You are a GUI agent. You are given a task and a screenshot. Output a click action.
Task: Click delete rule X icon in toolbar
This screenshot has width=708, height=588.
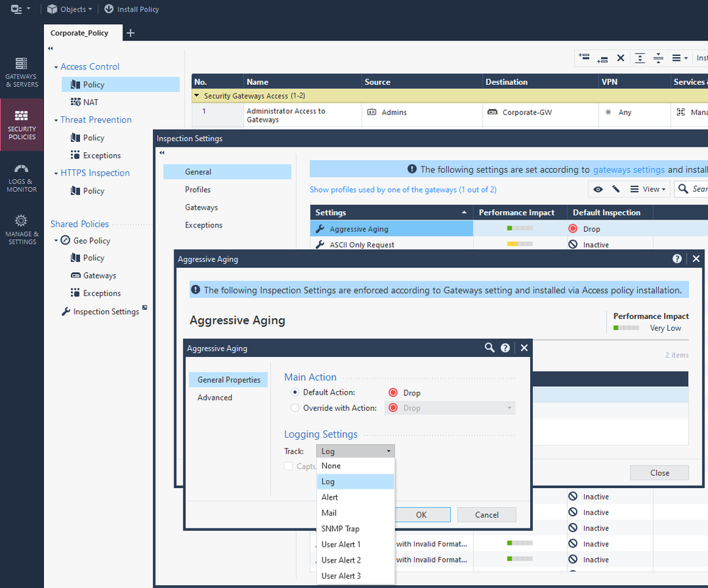[621, 58]
